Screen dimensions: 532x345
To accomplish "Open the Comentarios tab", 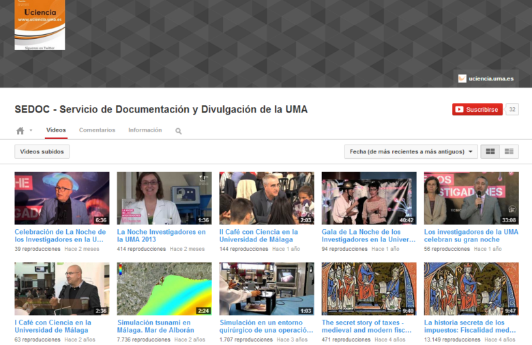I will 97,130.
